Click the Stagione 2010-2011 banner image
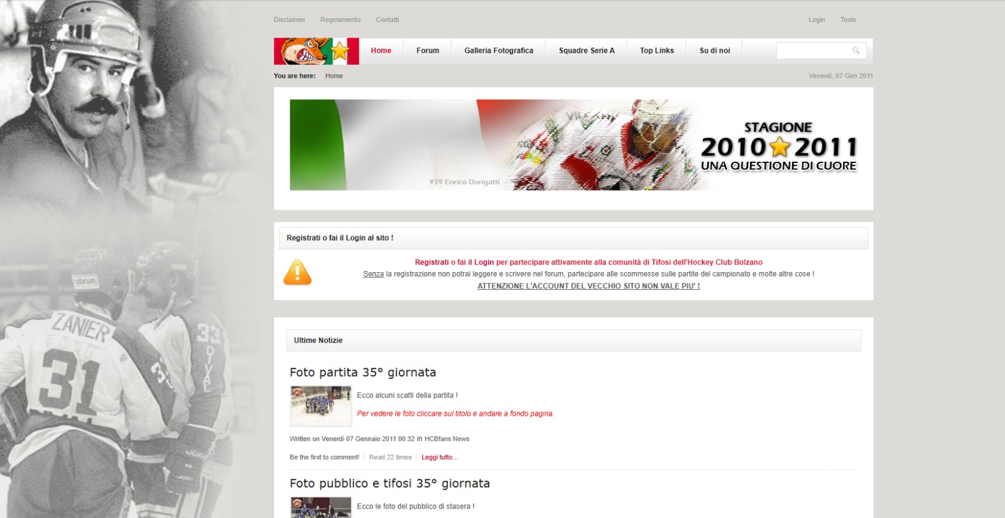 click(x=573, y=145)
